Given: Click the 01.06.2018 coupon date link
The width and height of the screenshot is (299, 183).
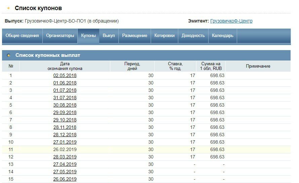Looking at the screenshot, I should (x=65, y=83).
